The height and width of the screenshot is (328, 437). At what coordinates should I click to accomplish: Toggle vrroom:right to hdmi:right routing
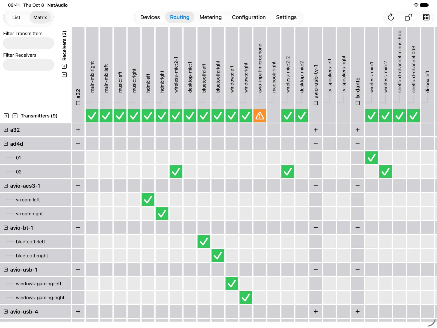162,214
